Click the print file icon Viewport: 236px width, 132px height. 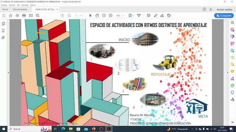(24, 16)
